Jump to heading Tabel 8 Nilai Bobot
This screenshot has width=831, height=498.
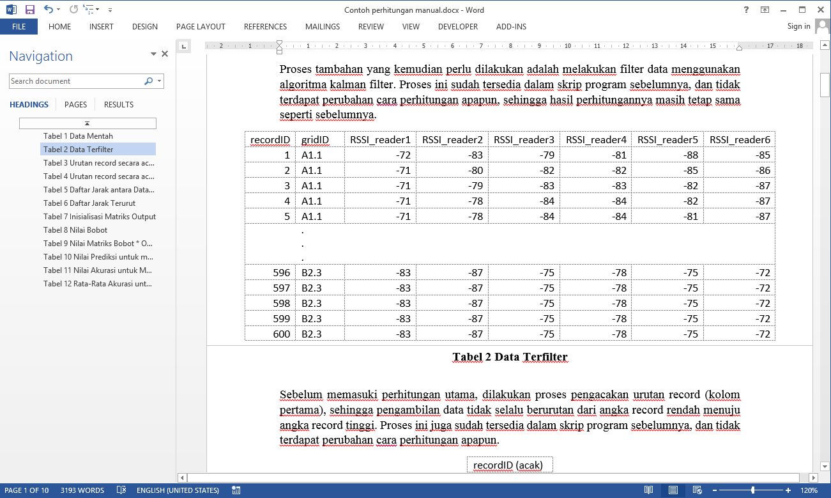tap(75, 230)
